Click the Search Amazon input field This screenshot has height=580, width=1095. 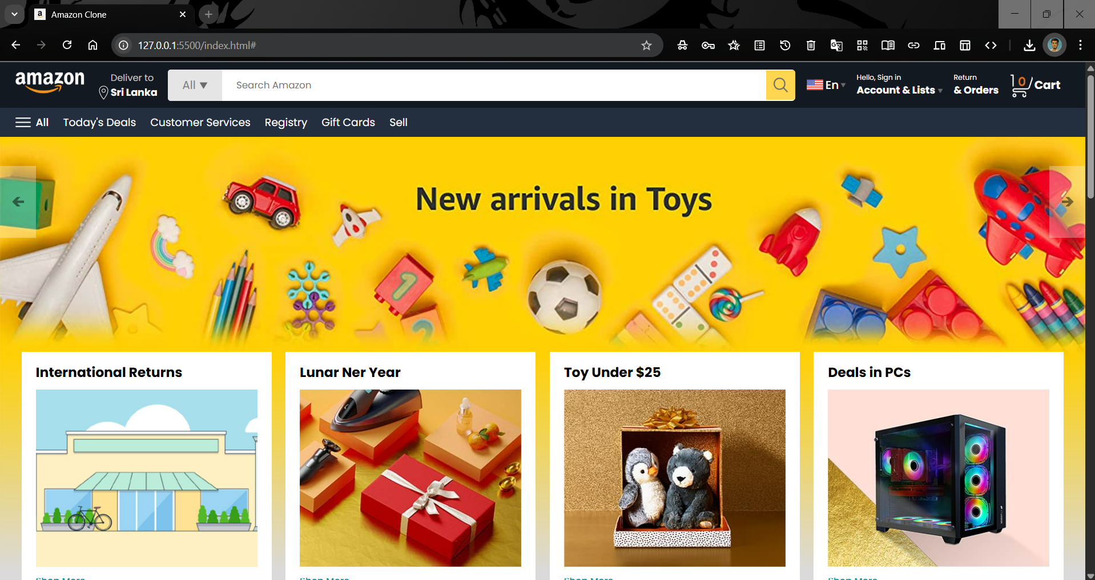click(494, 85)
